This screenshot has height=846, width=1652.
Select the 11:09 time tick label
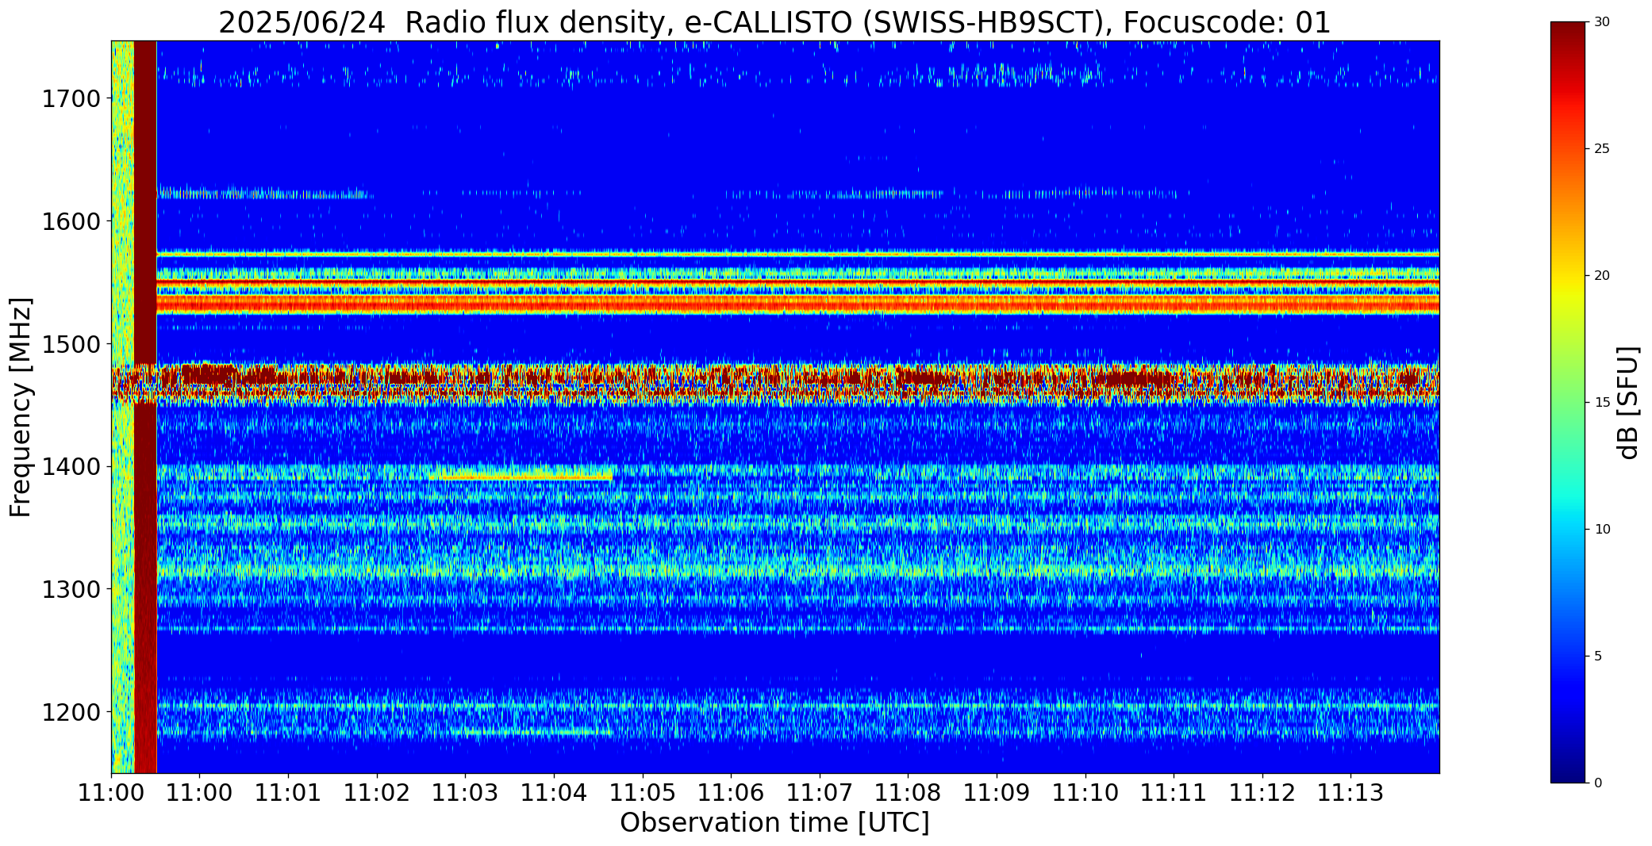click(x=997, y=793)
